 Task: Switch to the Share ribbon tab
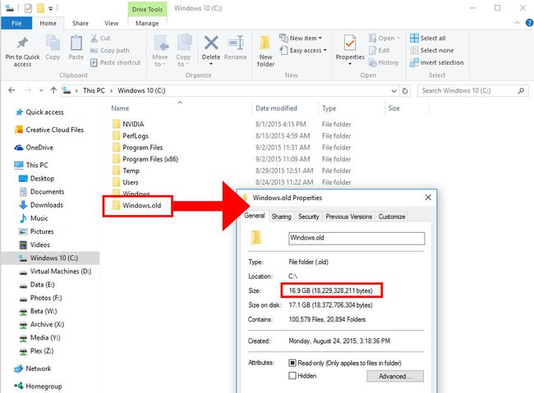click(x=81, y=23)
